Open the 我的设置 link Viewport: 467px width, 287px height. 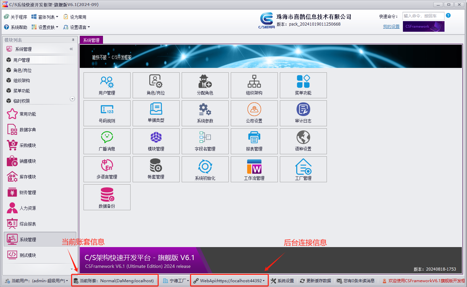[391, 26]
